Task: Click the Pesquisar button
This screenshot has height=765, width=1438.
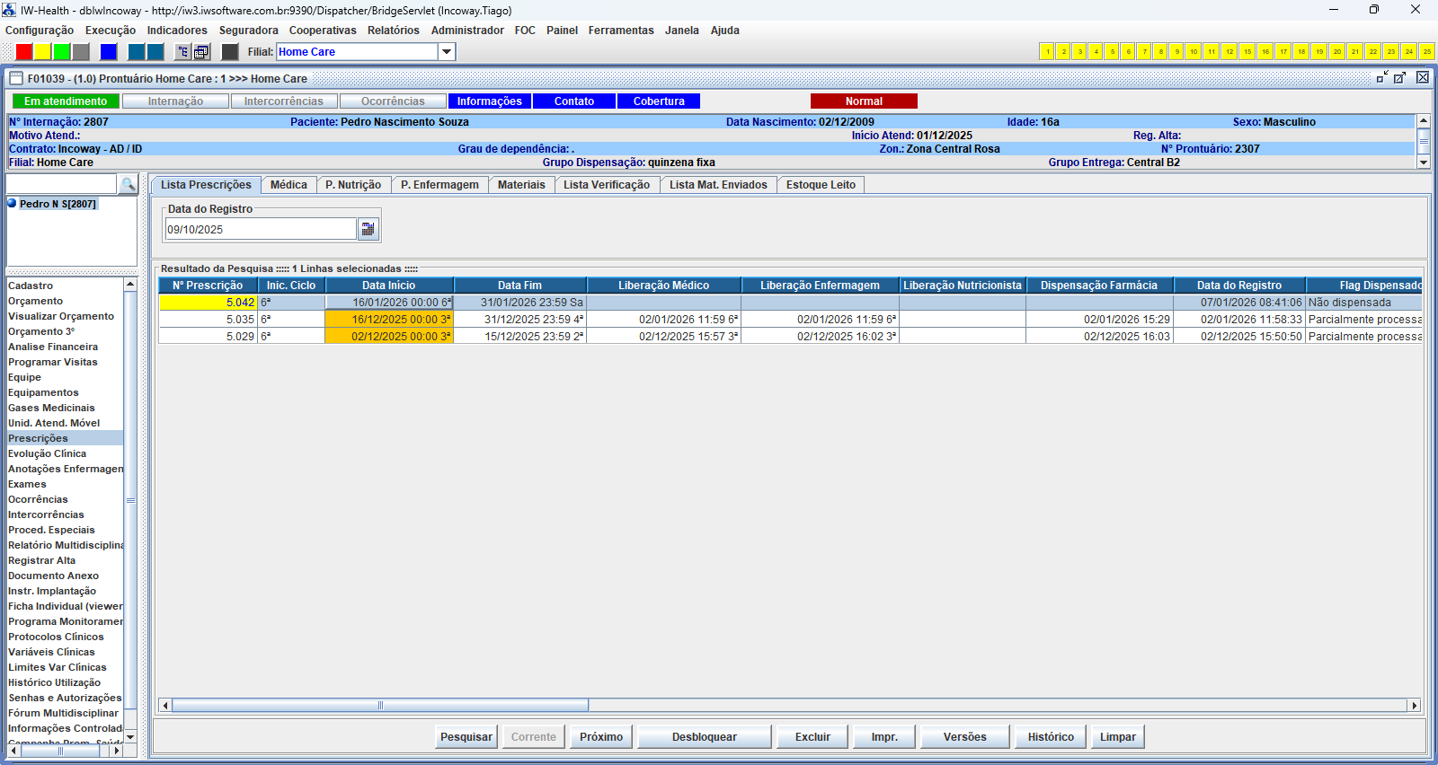Action: pos(466,737)
